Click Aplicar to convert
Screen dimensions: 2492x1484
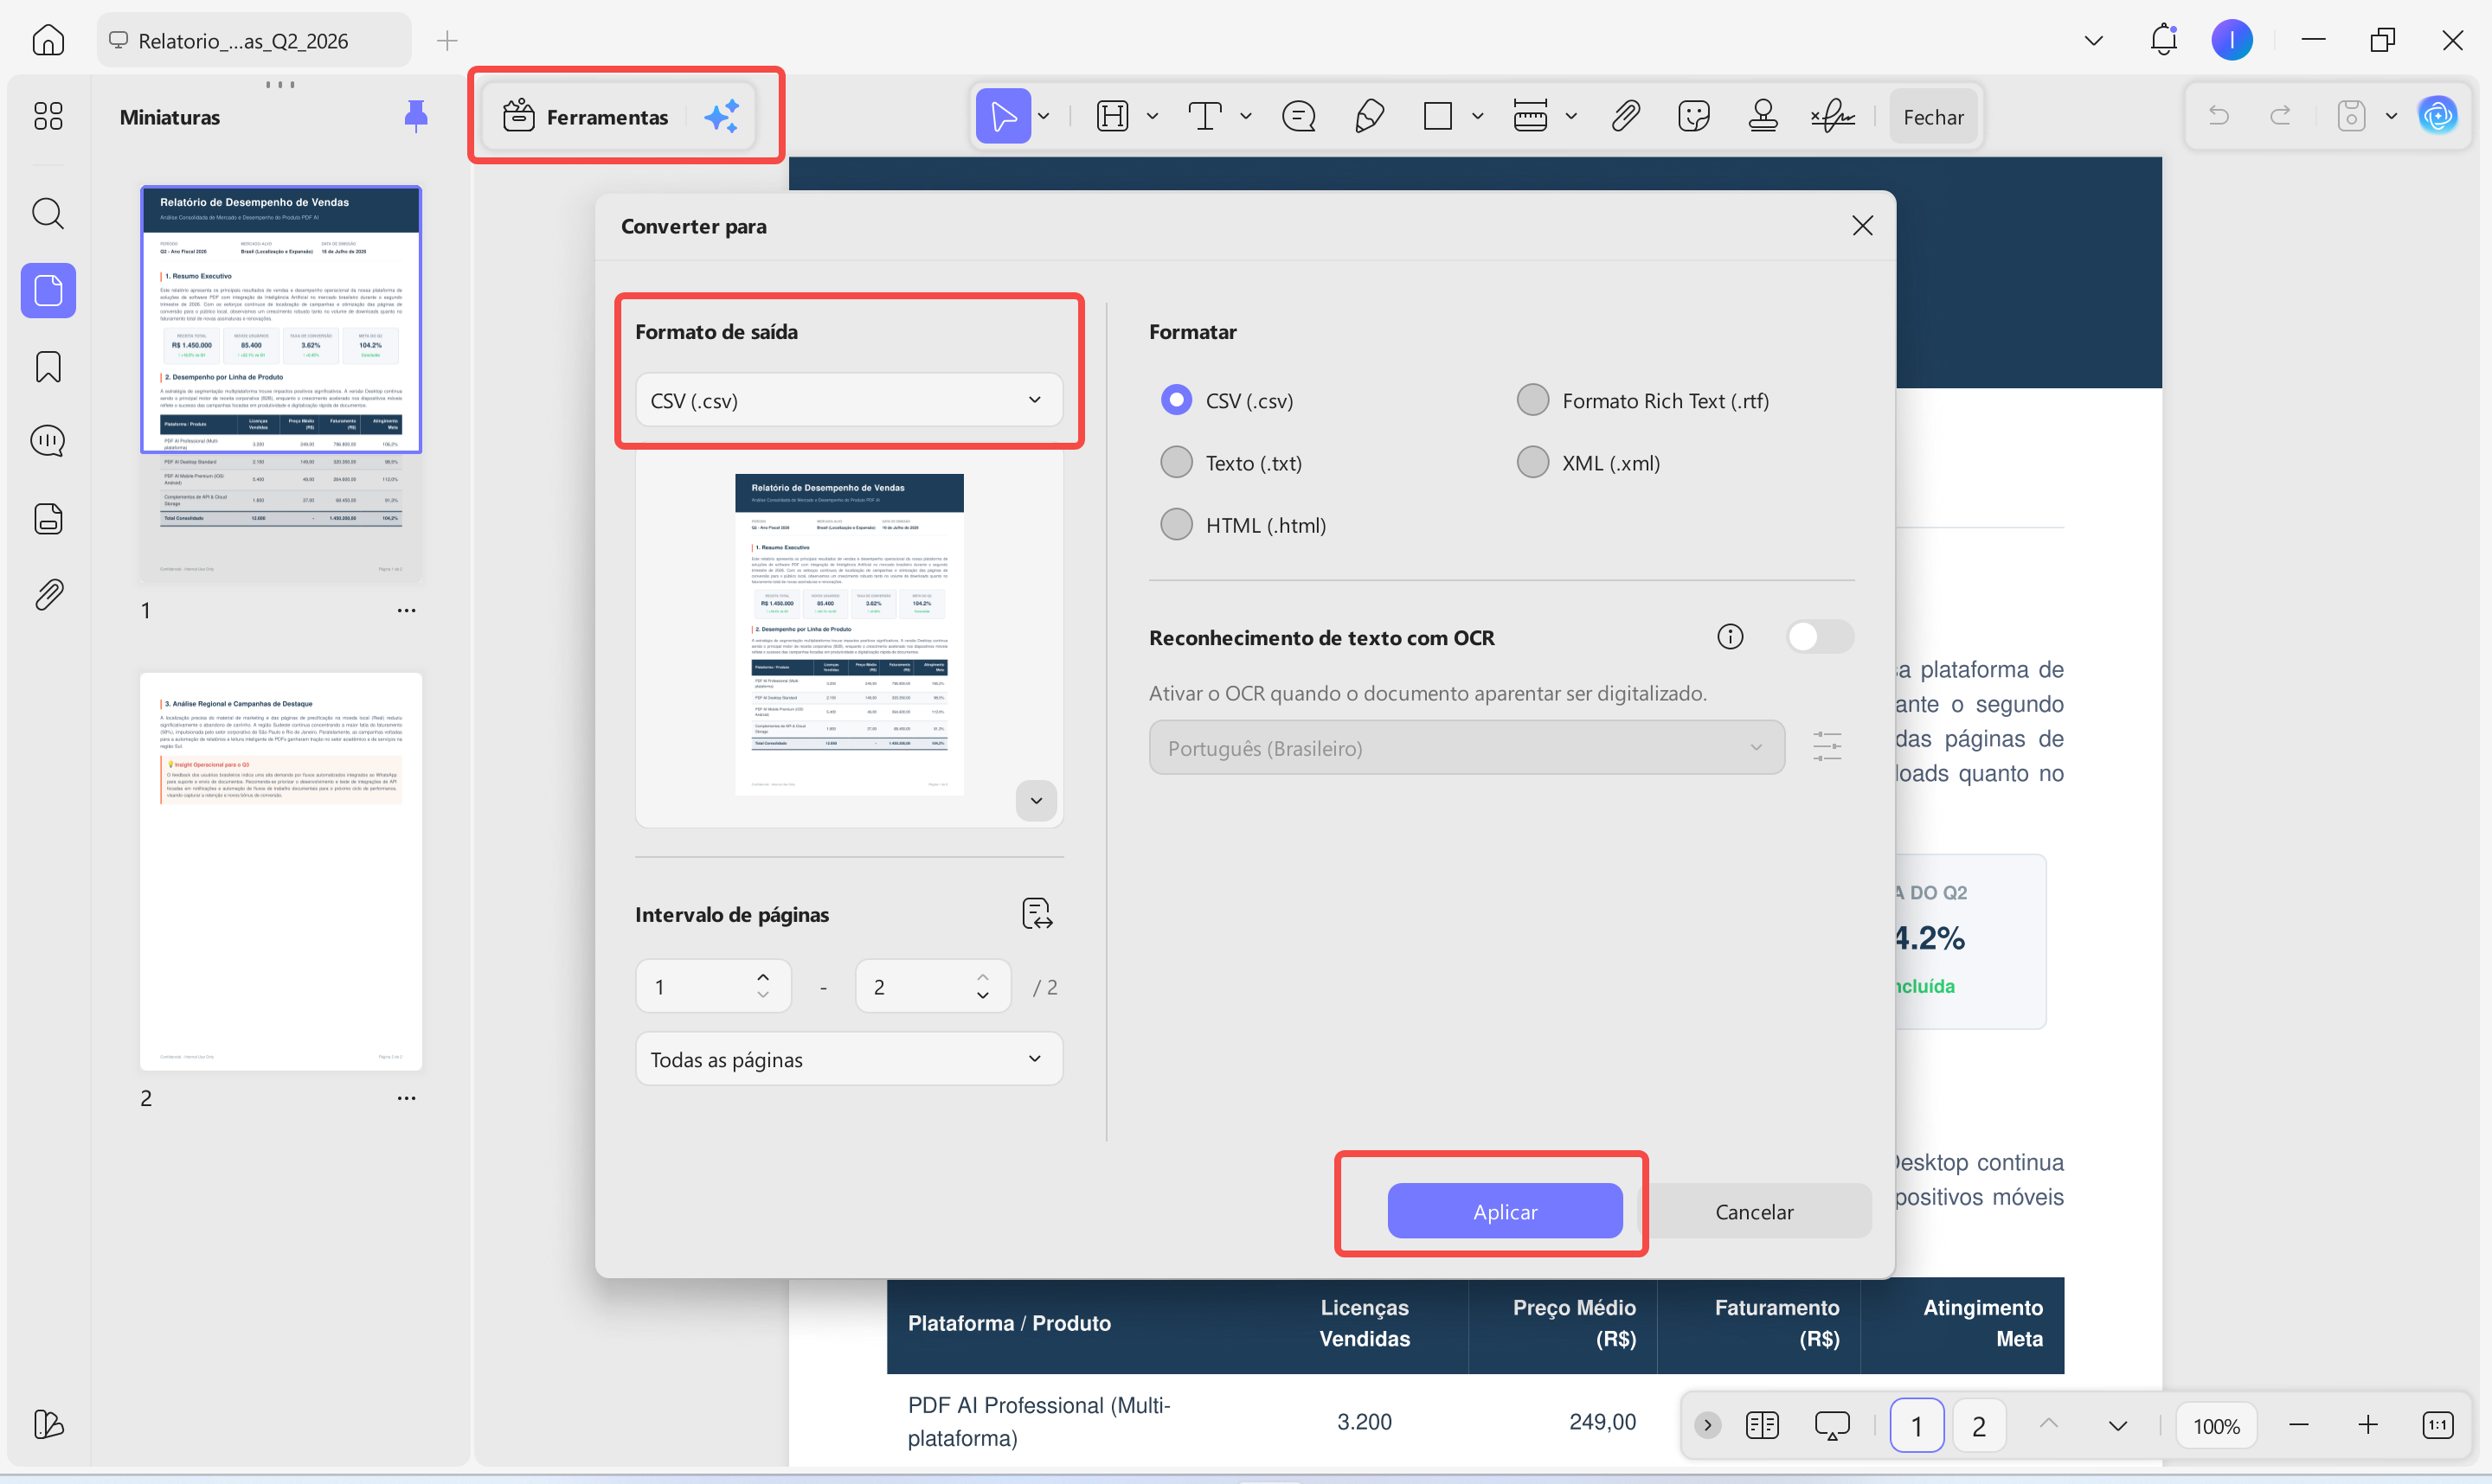tap(1505, 1211)
